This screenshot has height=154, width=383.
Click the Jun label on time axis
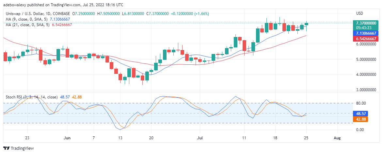(x=67, y=138)
